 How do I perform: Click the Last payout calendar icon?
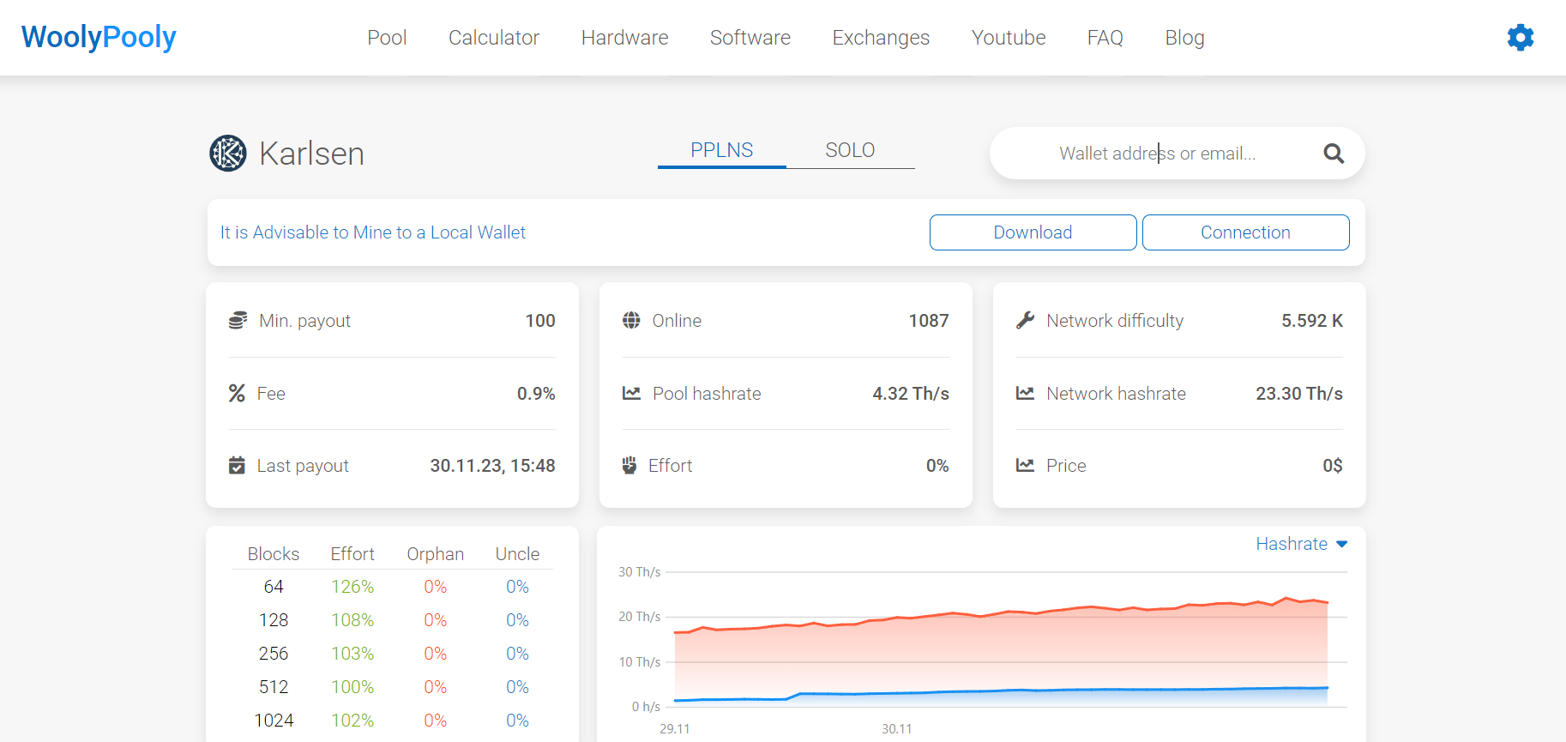[x=237, y=466]
